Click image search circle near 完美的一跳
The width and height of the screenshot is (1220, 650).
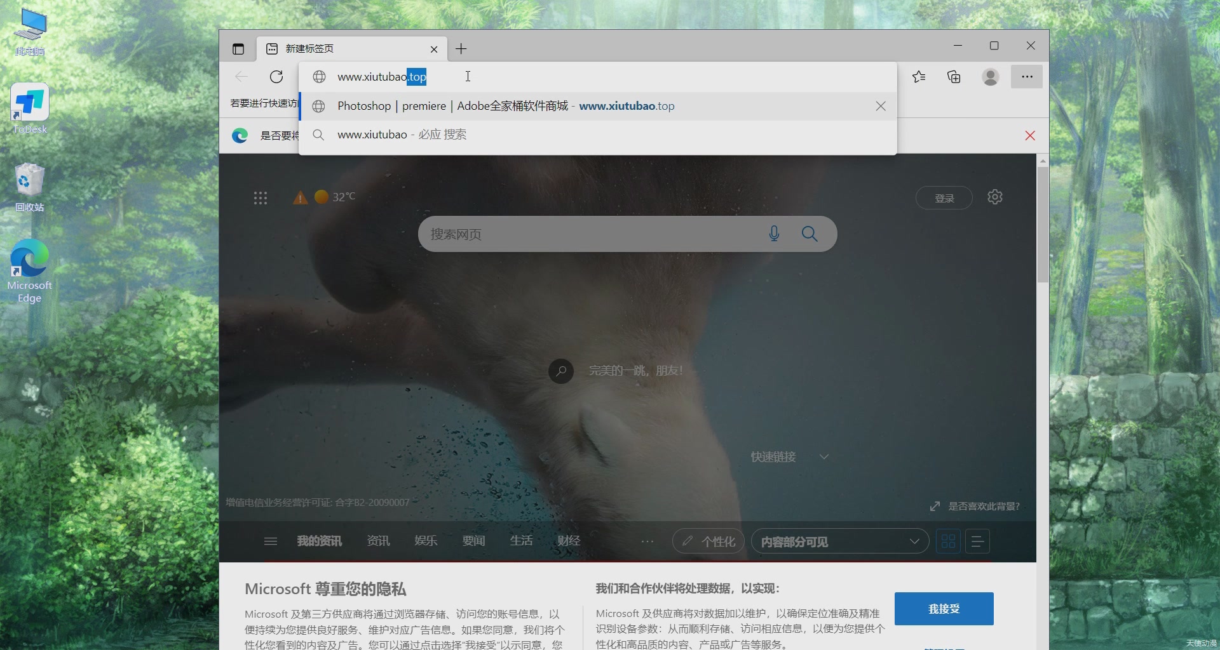coord(561,371)
